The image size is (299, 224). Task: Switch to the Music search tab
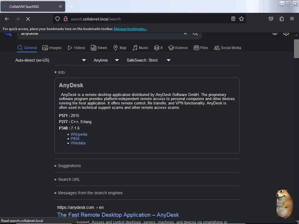point(140,48)
